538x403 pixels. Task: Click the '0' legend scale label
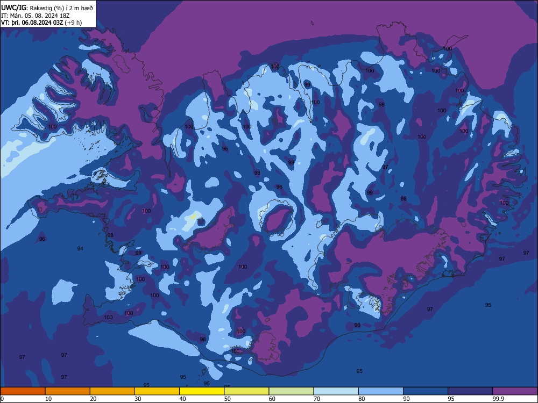tap(2, 399)
